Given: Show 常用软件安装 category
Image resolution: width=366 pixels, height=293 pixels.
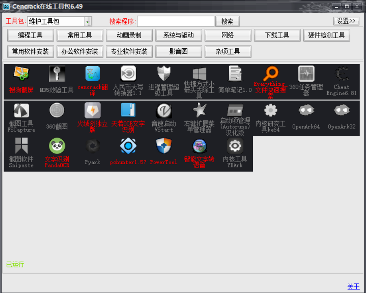Looking at the screenshot, I should (31, 52).
